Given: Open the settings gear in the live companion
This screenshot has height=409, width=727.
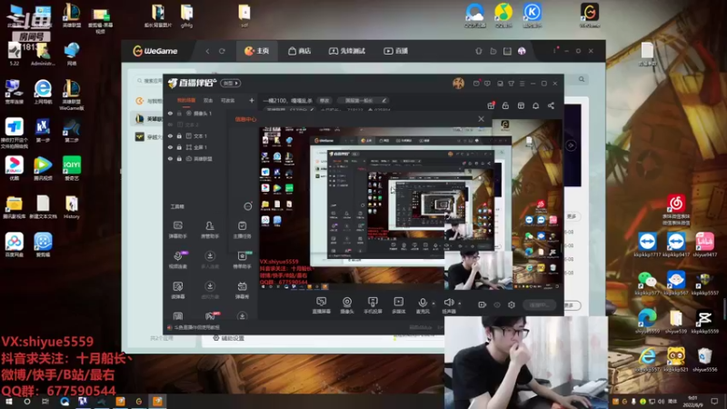Looking at the screenshot, I should coord(512,304).
